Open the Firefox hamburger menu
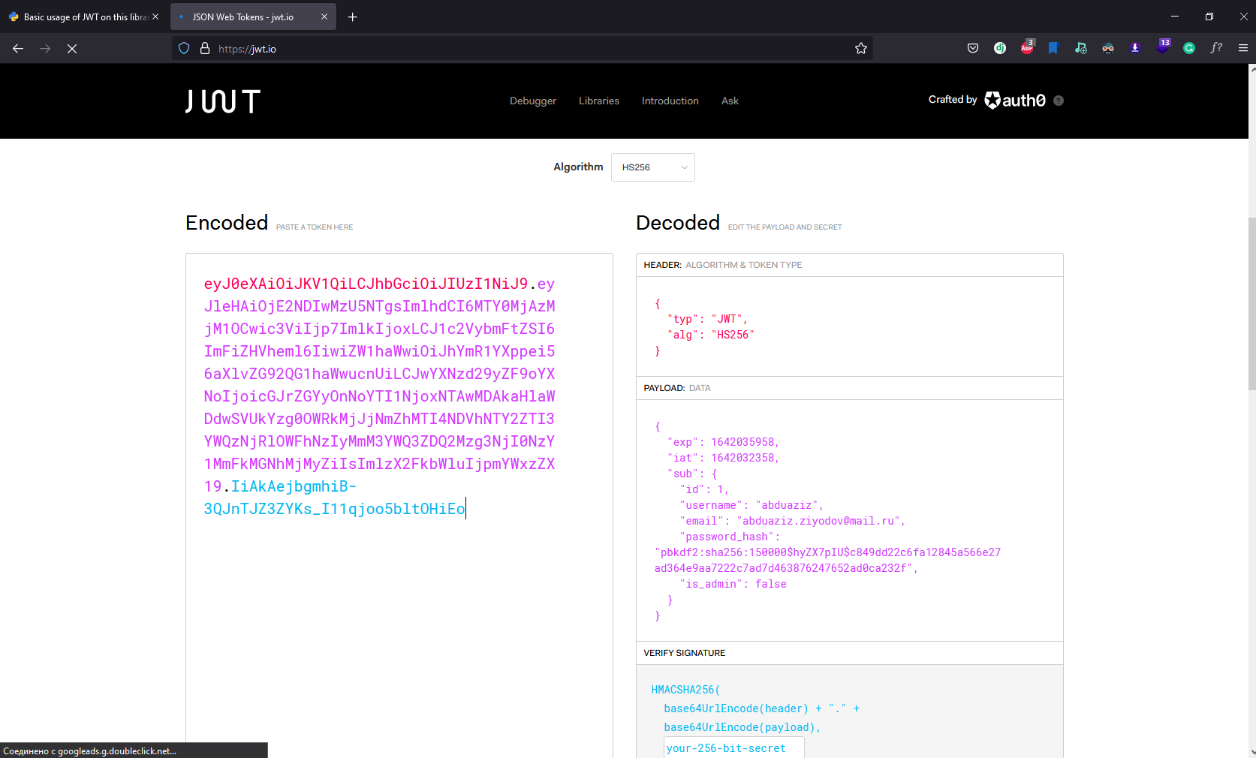 [1243, 48]
